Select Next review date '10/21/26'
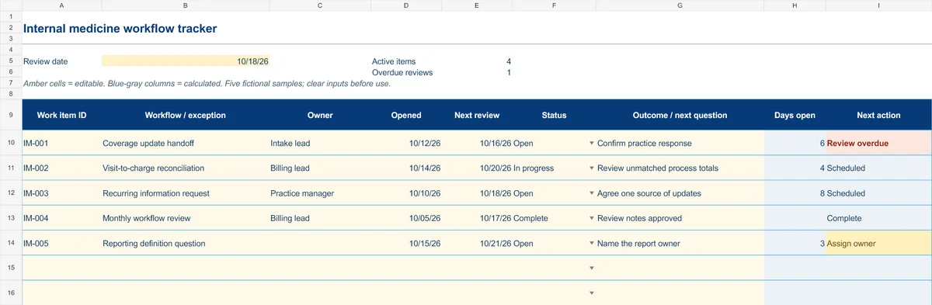 477,244
